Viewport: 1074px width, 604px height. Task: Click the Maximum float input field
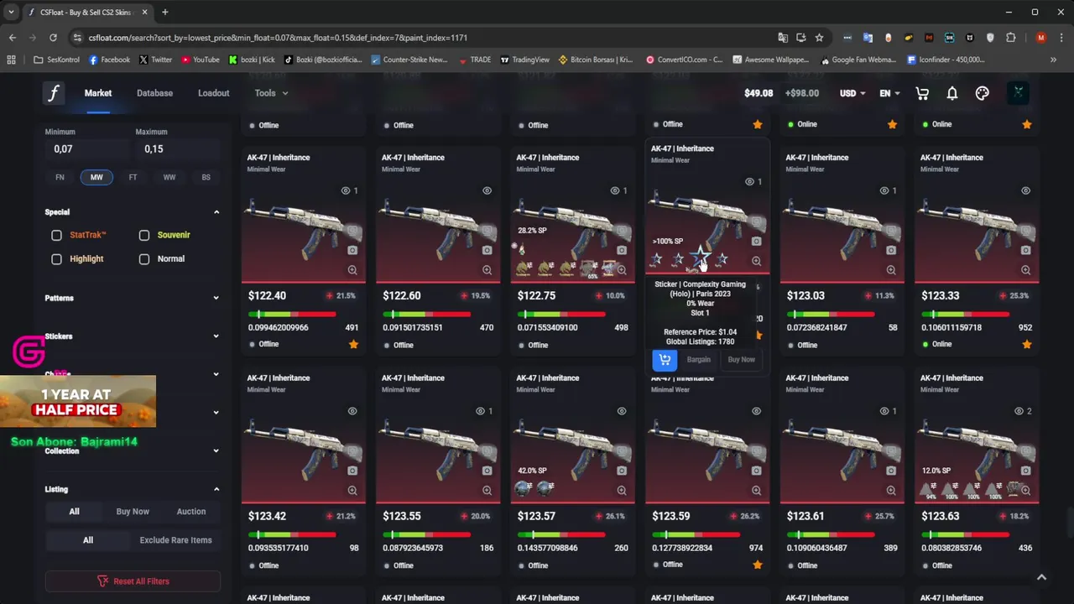point(175,148)
